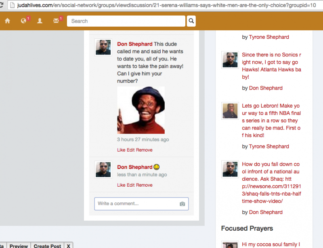The height and width of the screenshot is (248, 323).
Task: Focus the Search input field
Action: click(126, 21)
